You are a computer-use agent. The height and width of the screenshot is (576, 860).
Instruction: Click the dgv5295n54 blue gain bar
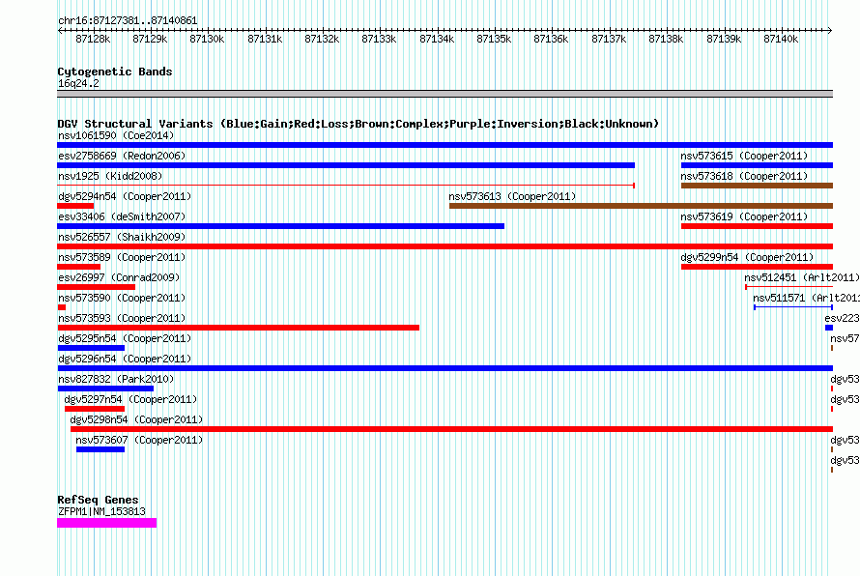point(91,348)
